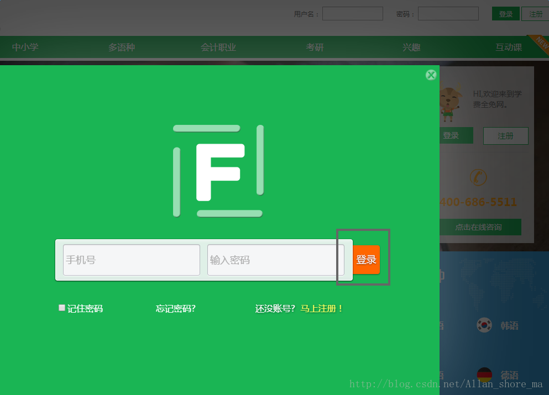Click the deer mascot image
549x395 pixels.
[449, 102]
